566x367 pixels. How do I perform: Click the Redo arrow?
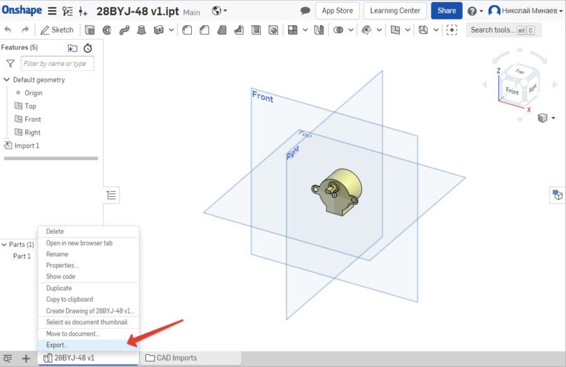click(25, 30)
